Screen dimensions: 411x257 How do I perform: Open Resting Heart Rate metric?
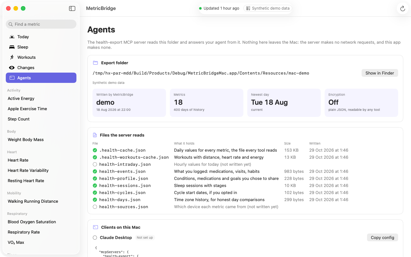tap(41, 181)
